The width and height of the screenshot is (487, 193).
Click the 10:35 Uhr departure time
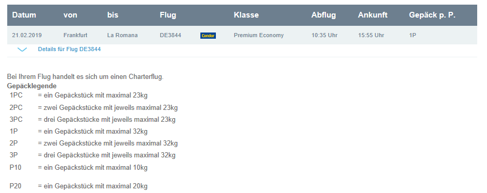point(324,36)
